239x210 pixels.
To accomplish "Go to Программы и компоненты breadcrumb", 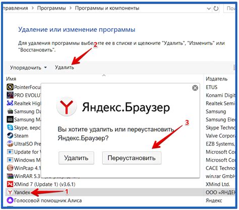I will (x=107, y=8).
